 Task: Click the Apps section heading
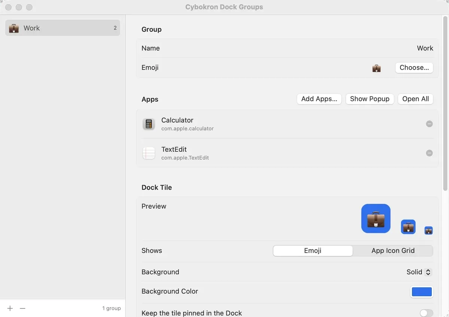pos(150,99)
